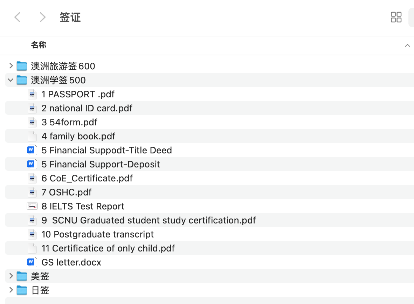Image resolution: width=414 pixels, height=304 pixels.
Task: Collapse the 澳洲学签500 folder
Action: coord(11,80)
